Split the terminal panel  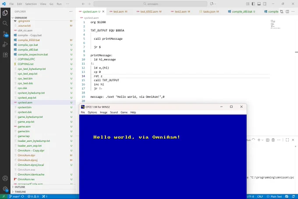click(268, 140)
